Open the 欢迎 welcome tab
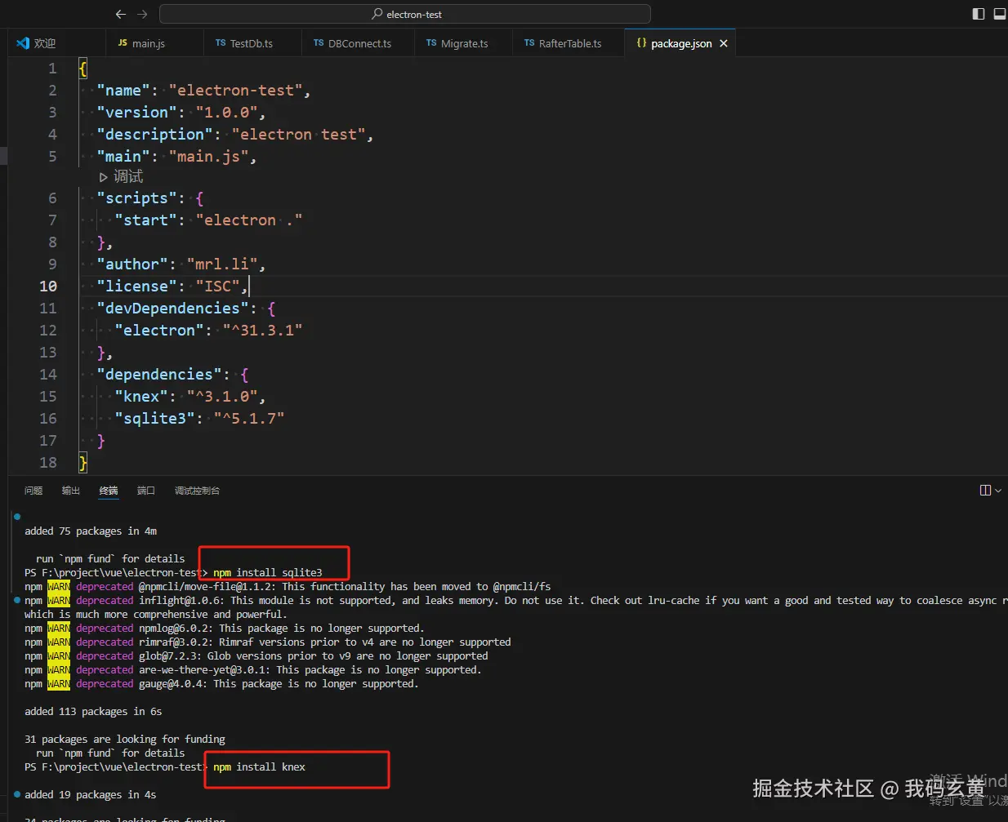Screen dimensions: 1008x822 pyautogui.click(x=57, y=43)
